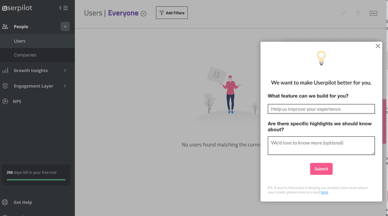Select Users in the sidebar
This screenshot has width=388, height=216.
(20, 41)
